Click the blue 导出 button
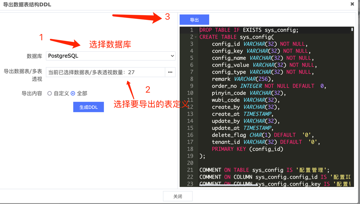The height and width of the screenshot is (204, 360). pos(194,20)
